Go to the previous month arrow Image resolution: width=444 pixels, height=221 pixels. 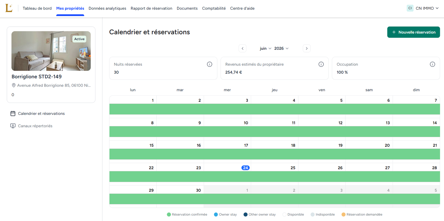(243, 48)
